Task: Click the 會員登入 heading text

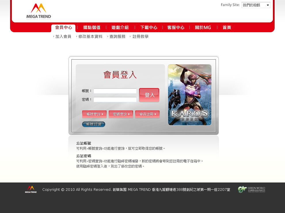Action: tap(120, 75)
